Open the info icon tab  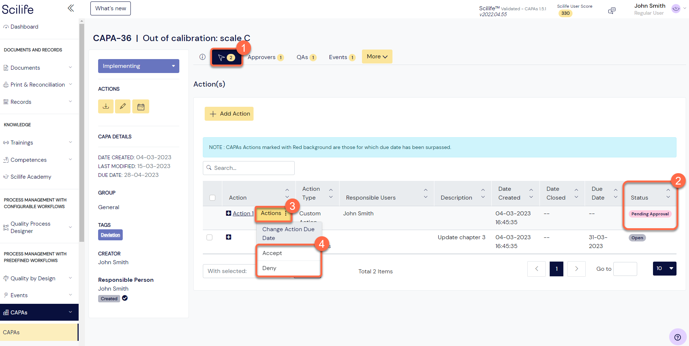(x=202, y=57)
